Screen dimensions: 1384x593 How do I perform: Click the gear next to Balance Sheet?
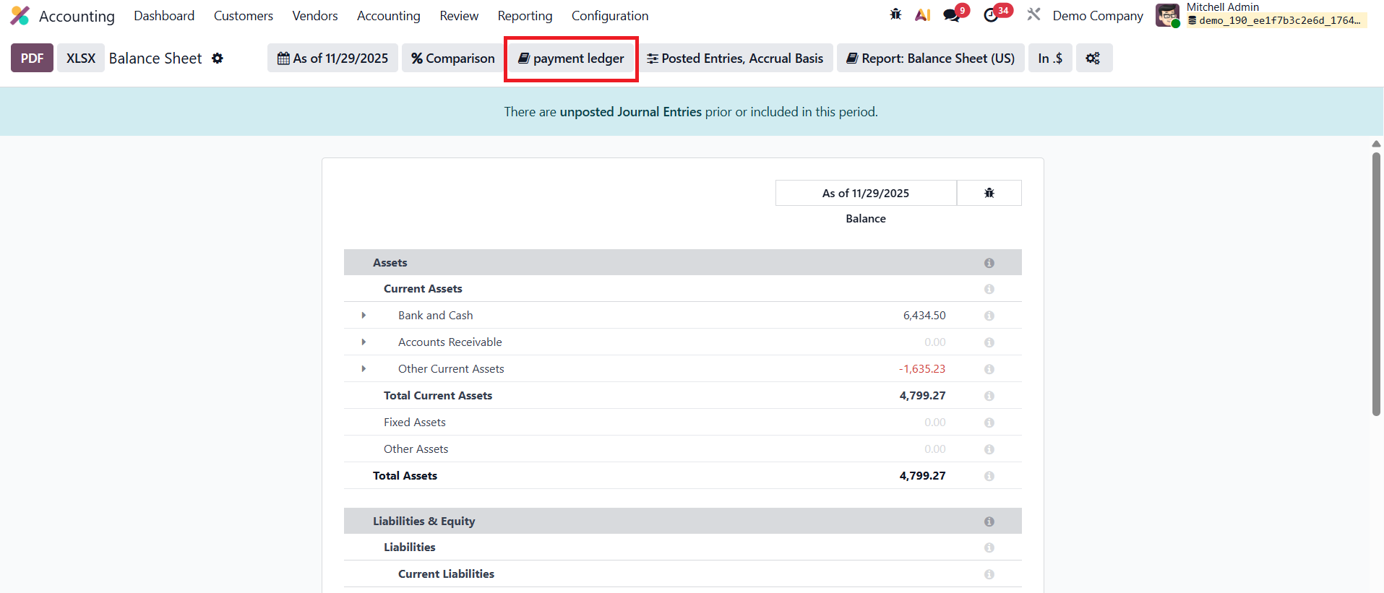coord(218,59)
